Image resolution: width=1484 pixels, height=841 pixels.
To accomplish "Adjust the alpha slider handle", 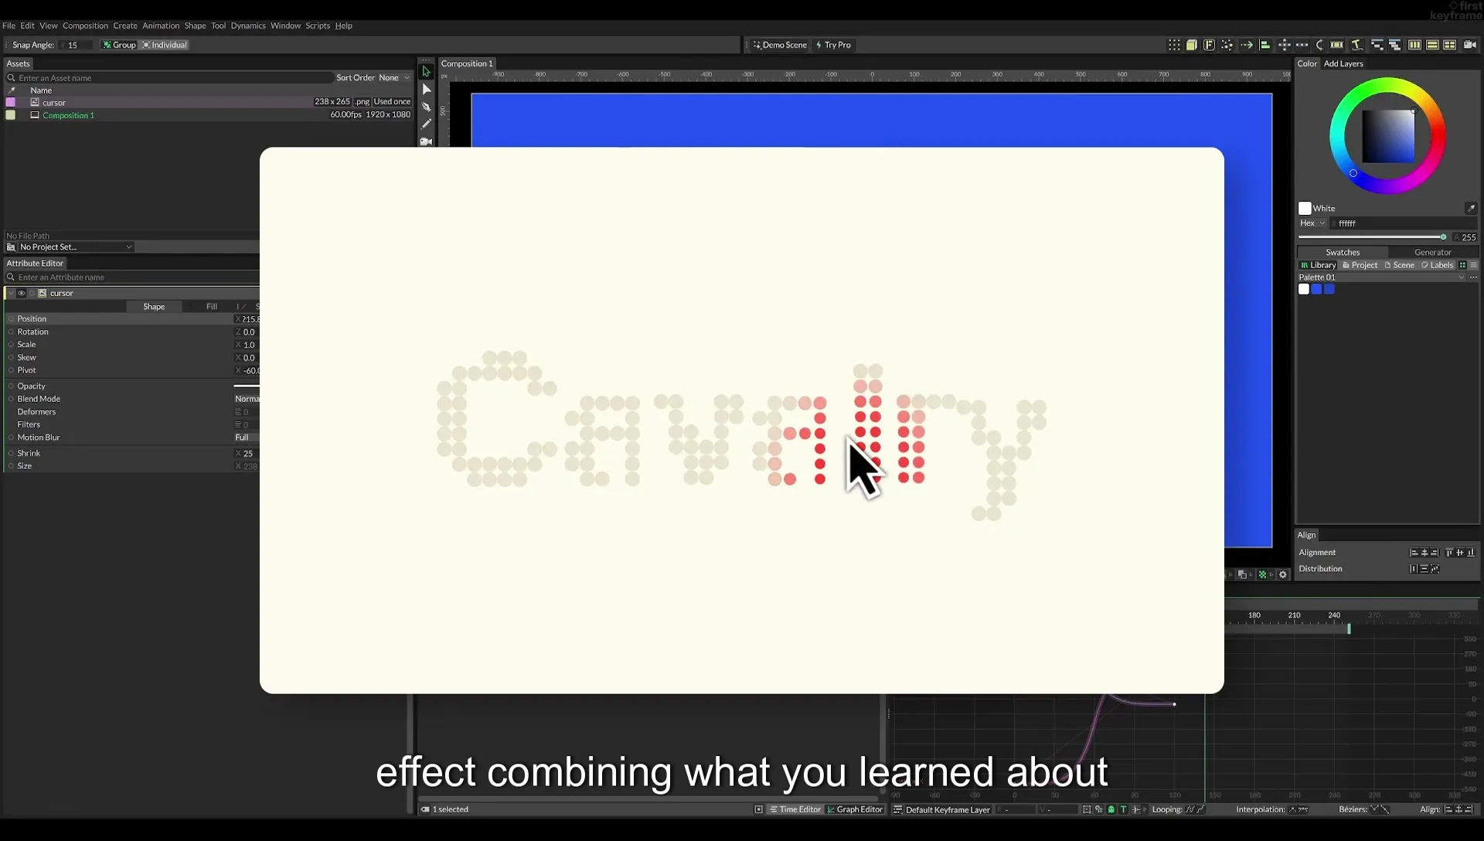I will (1443, 237).
